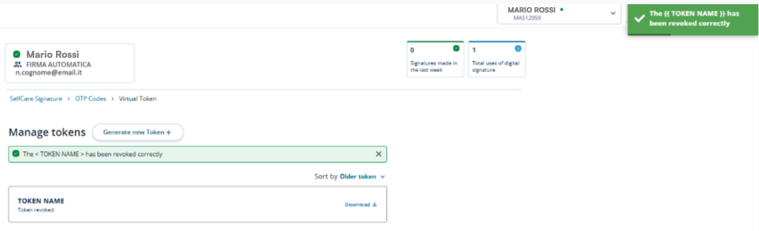Click the blue info icon on total uses card
759x231 pixels.
(x=518, y=48)
